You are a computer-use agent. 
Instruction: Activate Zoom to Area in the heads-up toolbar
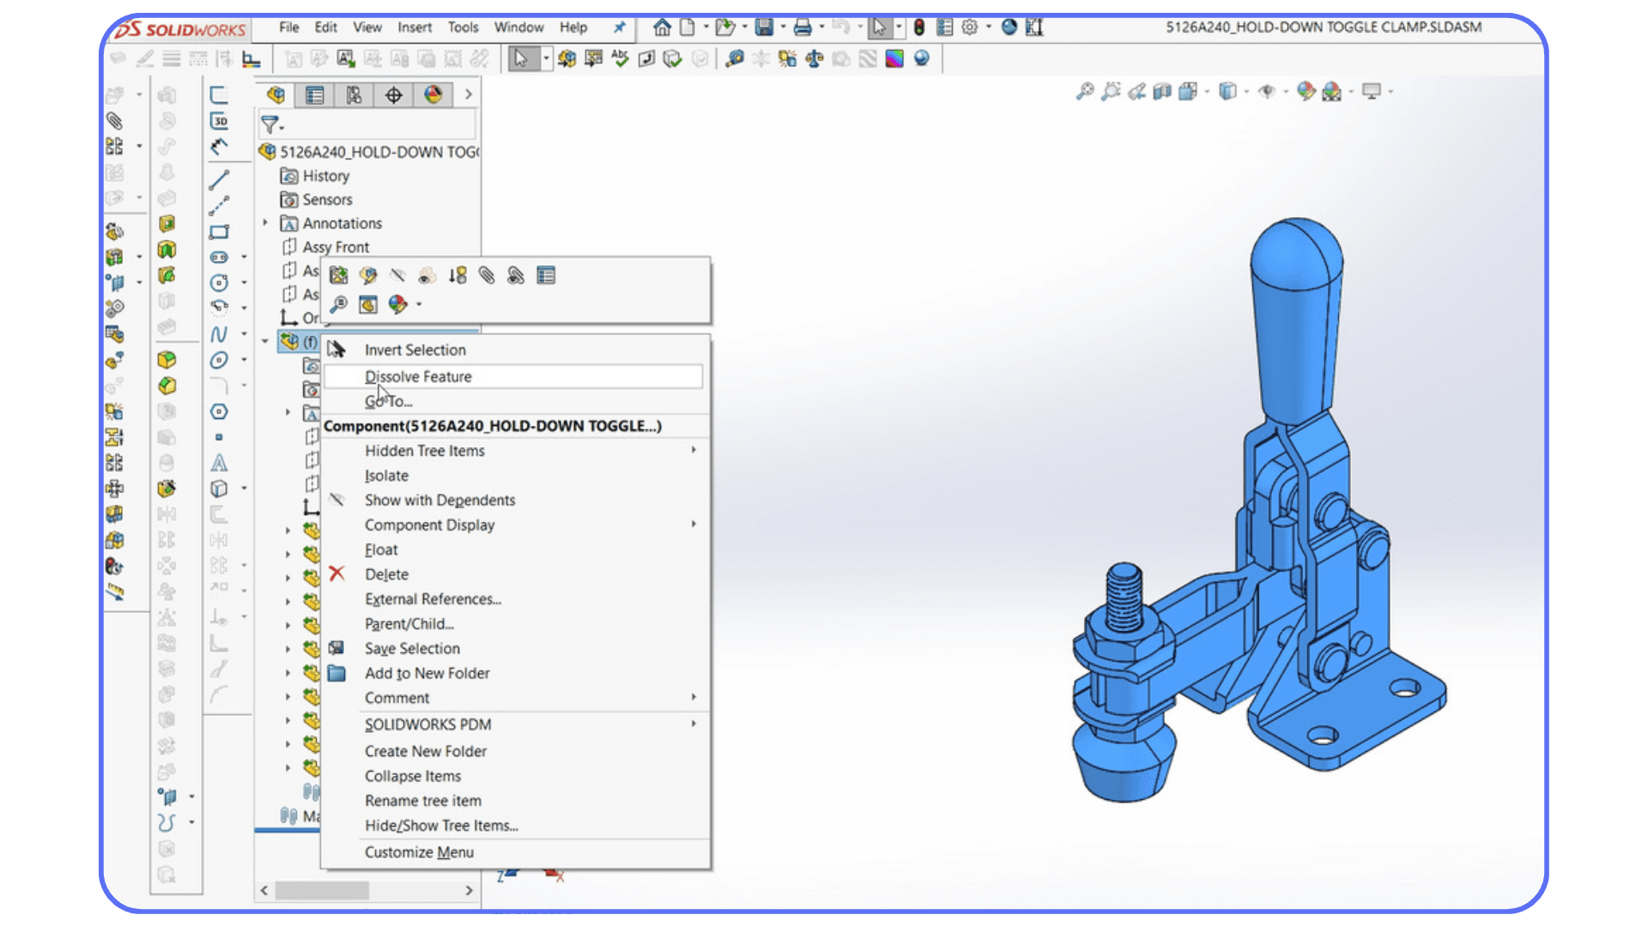point(1111,92)
